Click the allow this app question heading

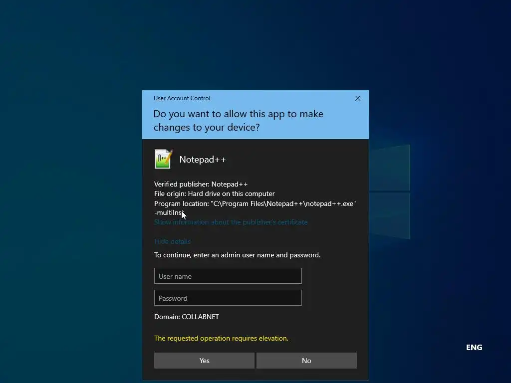238,121
